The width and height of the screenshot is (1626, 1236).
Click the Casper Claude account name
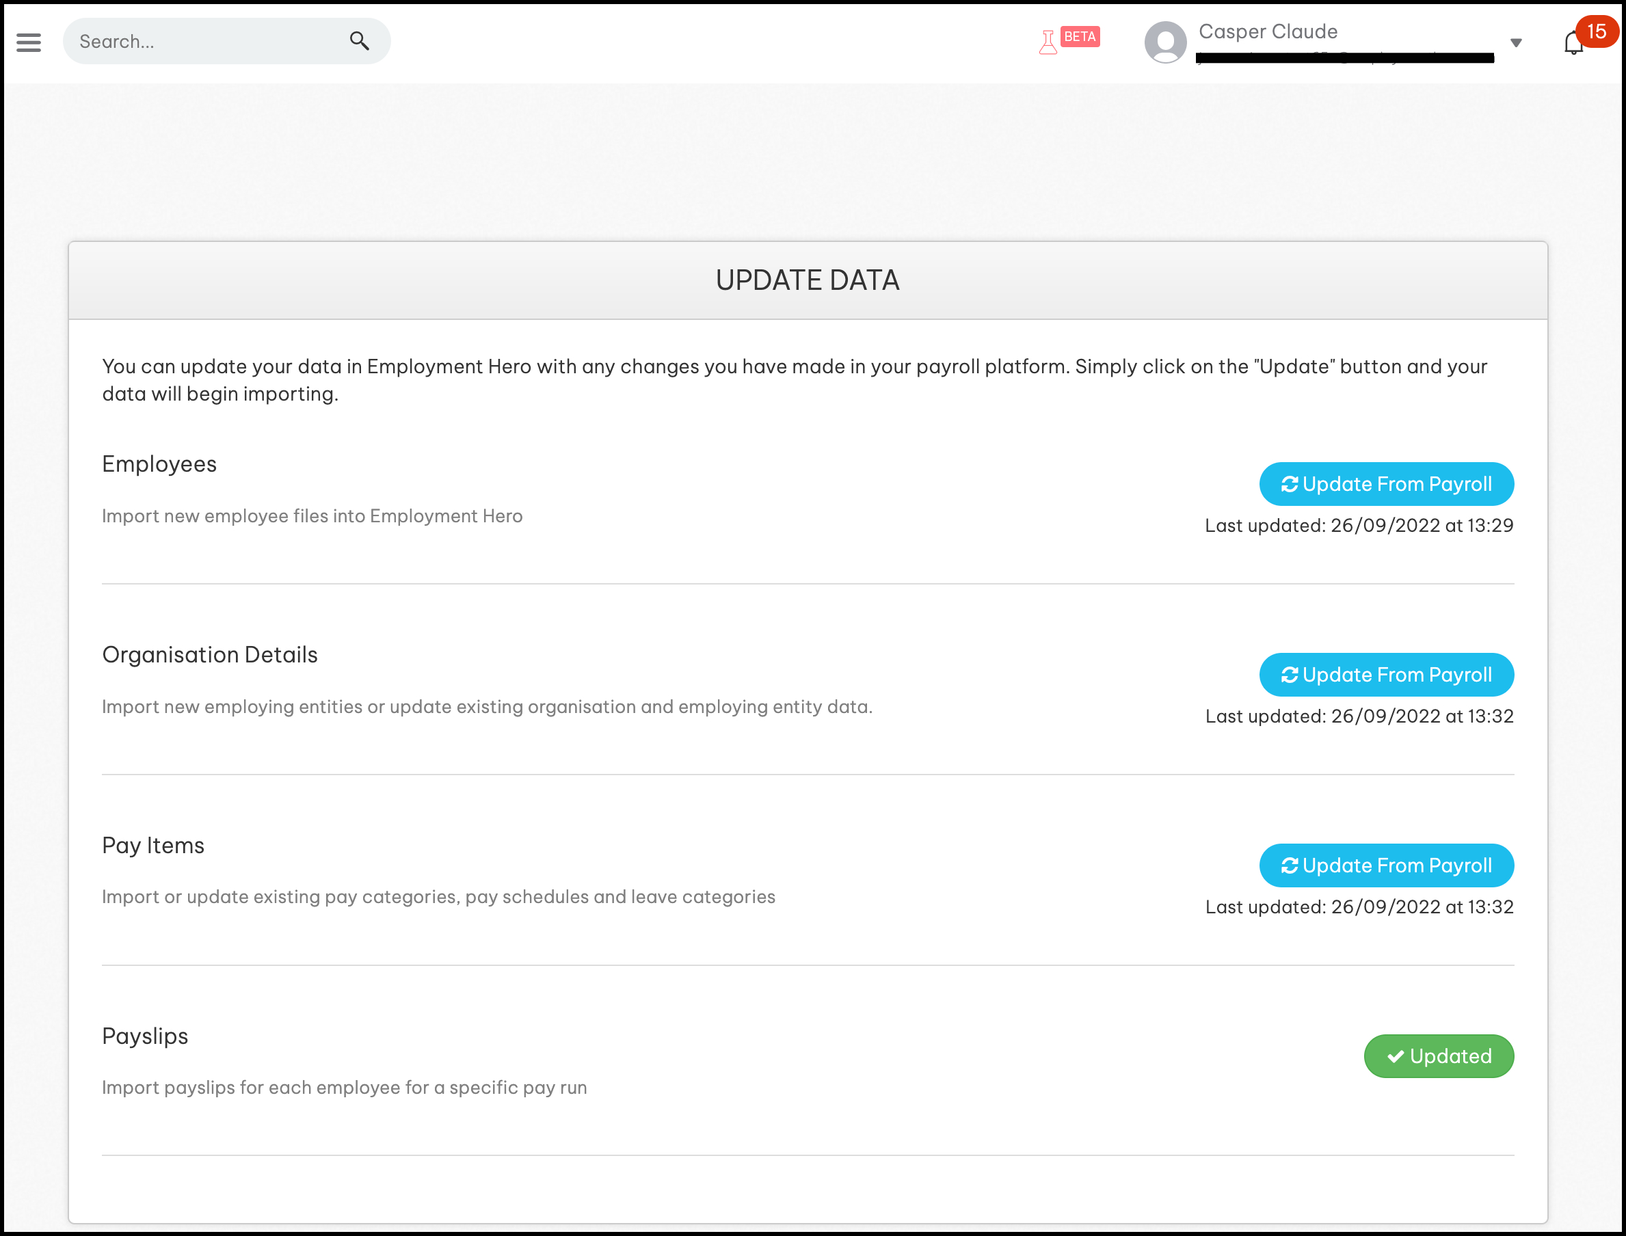click(x=1268, y=31)
